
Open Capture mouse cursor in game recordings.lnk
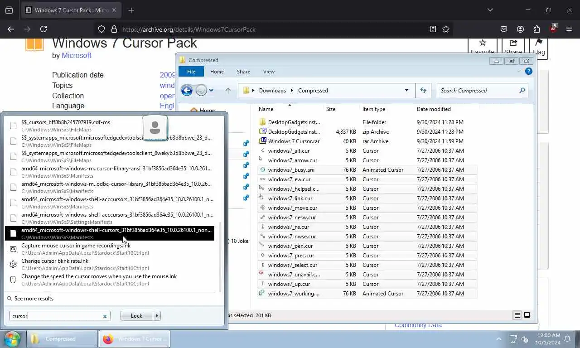[109, 249]
